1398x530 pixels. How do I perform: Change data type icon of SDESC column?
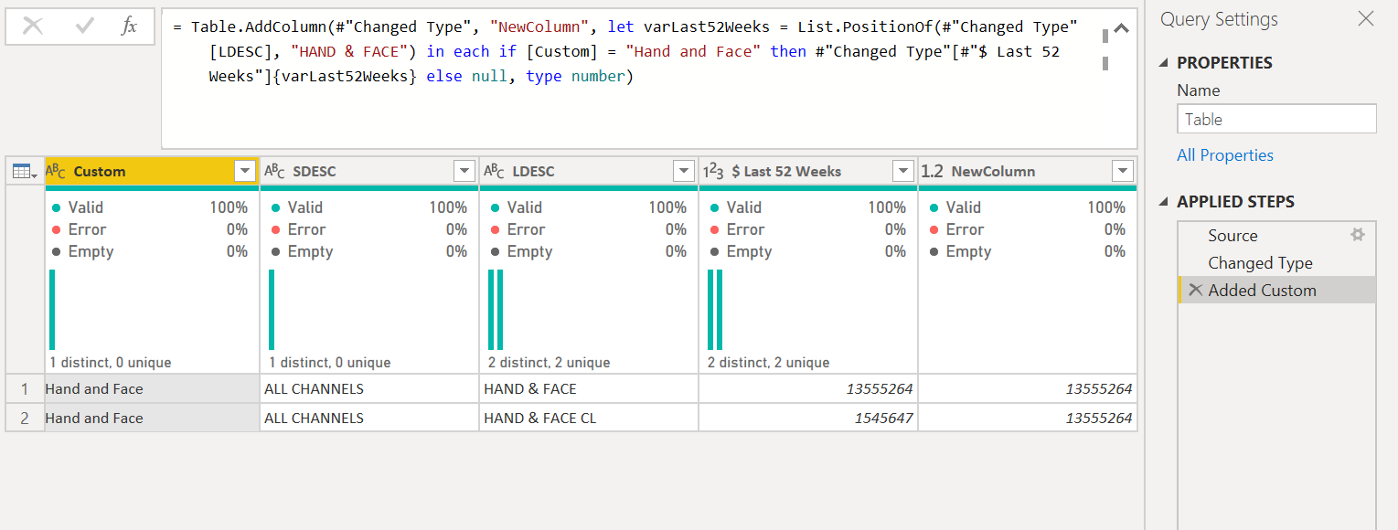coord(275,171)
